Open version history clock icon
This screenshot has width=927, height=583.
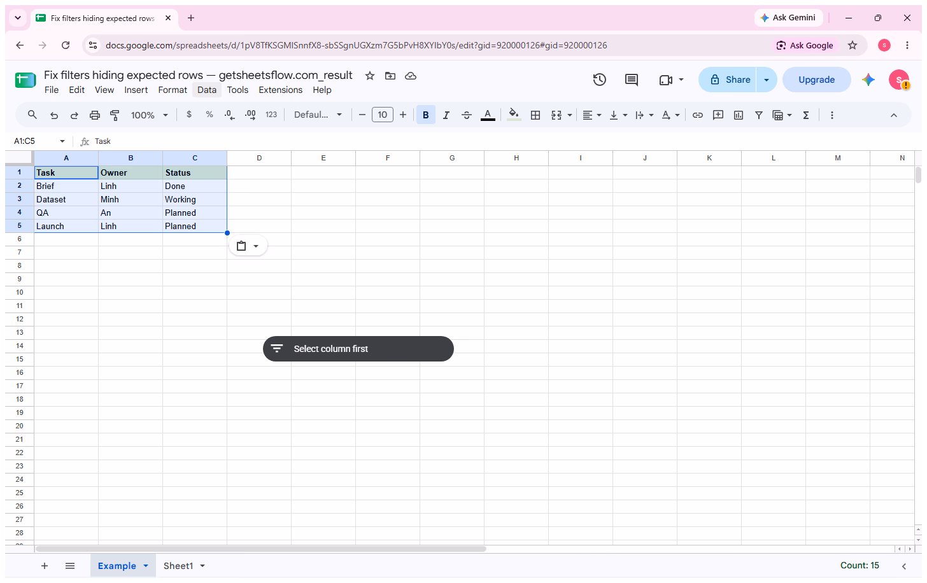600,80
